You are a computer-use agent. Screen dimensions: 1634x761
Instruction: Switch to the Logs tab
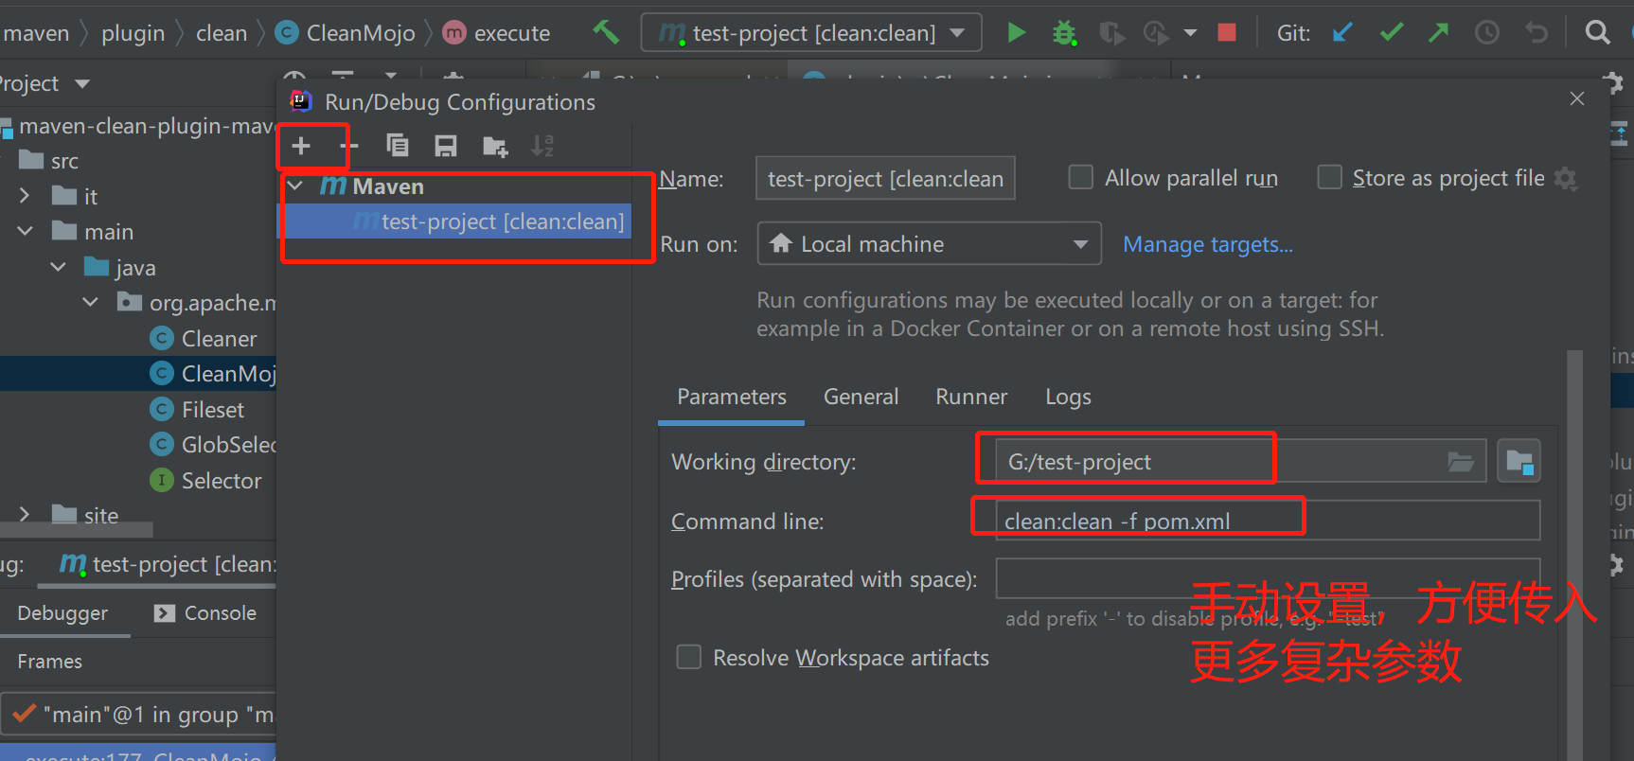pos(1068,397)
